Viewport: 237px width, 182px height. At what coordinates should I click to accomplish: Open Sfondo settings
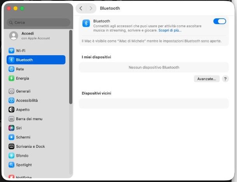[36, 156]
